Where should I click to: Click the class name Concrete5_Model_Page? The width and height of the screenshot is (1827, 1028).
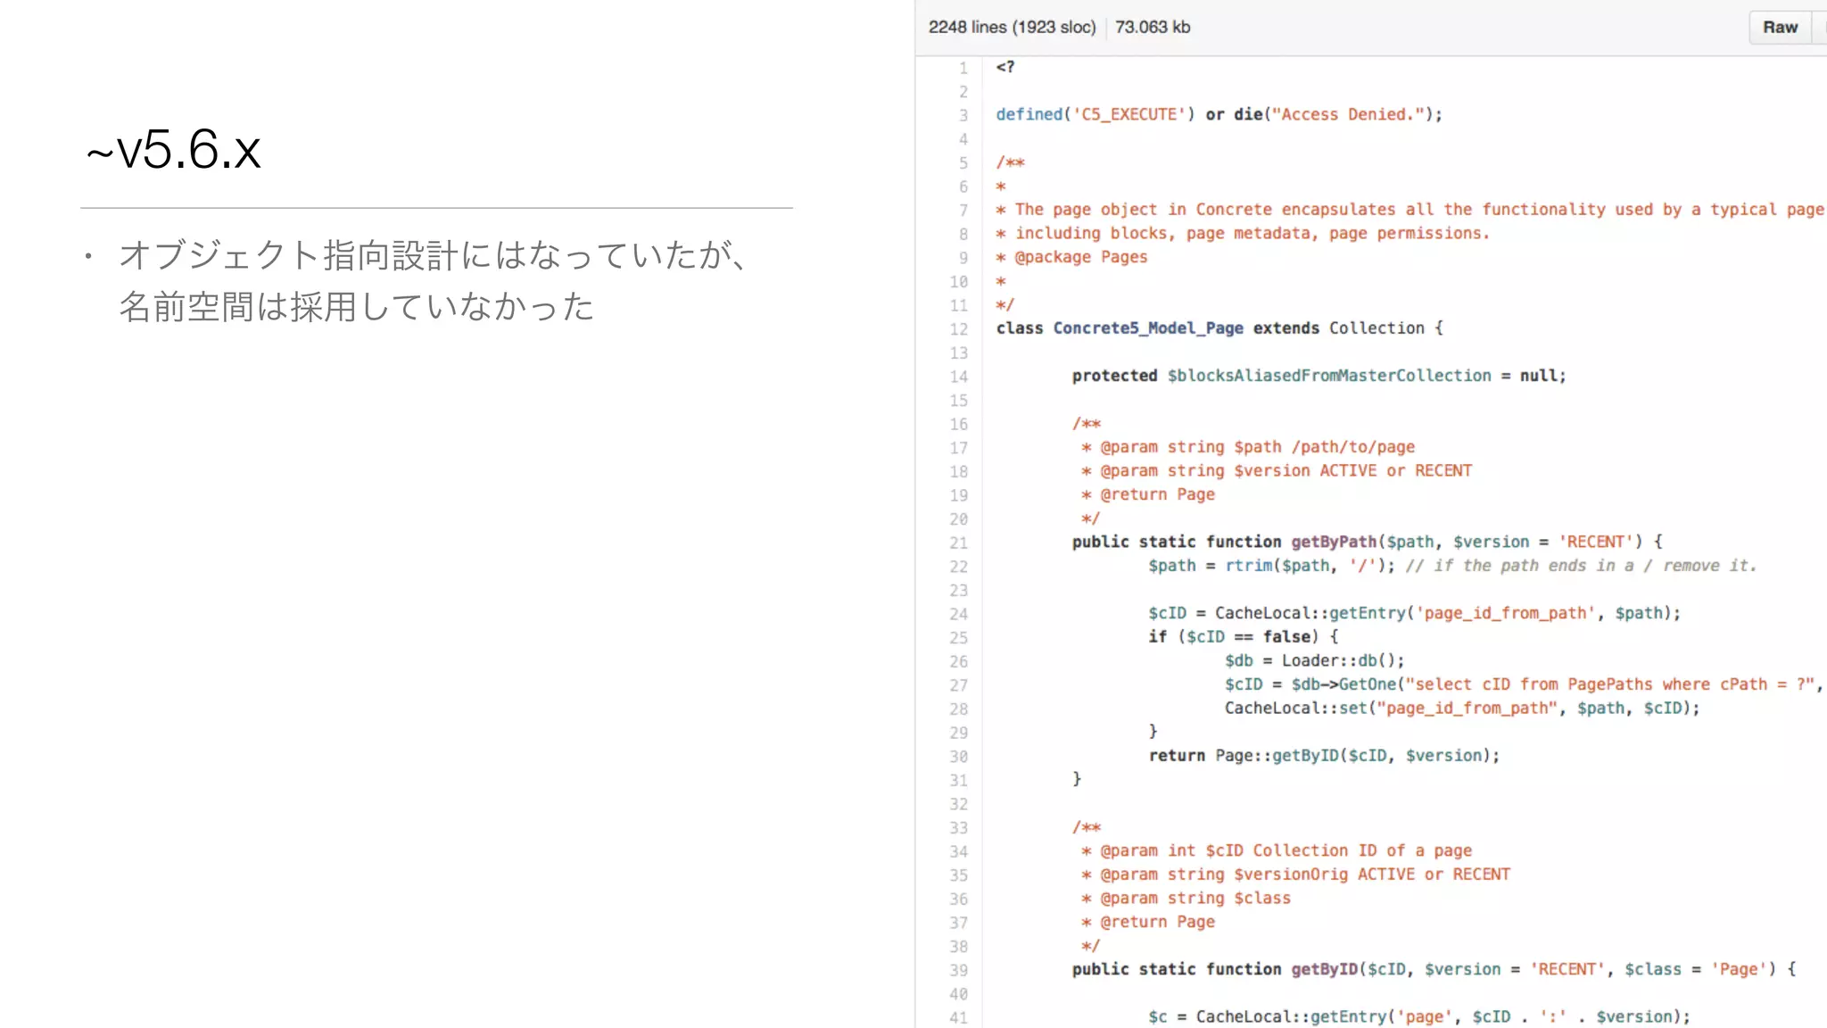pos(1148,328)
